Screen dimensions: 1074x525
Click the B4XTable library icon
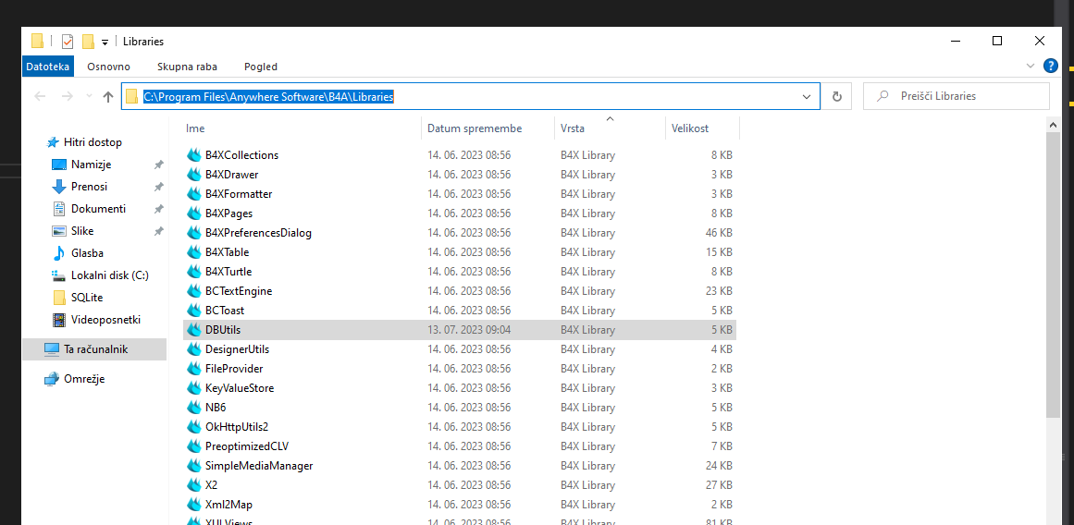tap(194, 252)
